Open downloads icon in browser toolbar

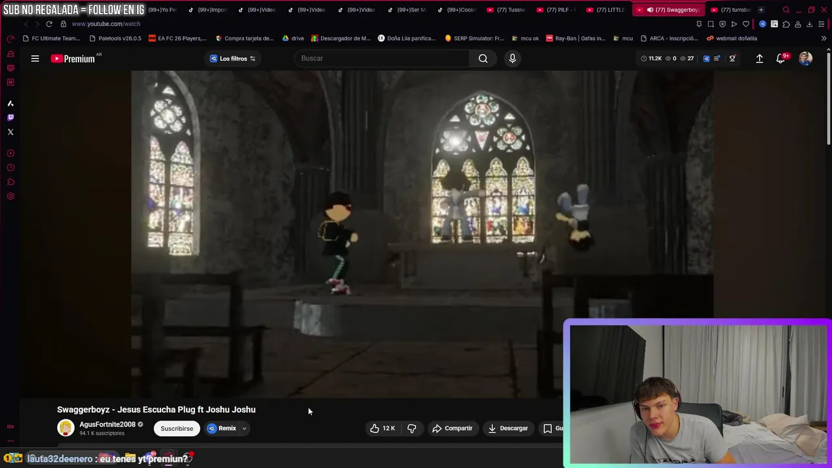click(809, 24)
